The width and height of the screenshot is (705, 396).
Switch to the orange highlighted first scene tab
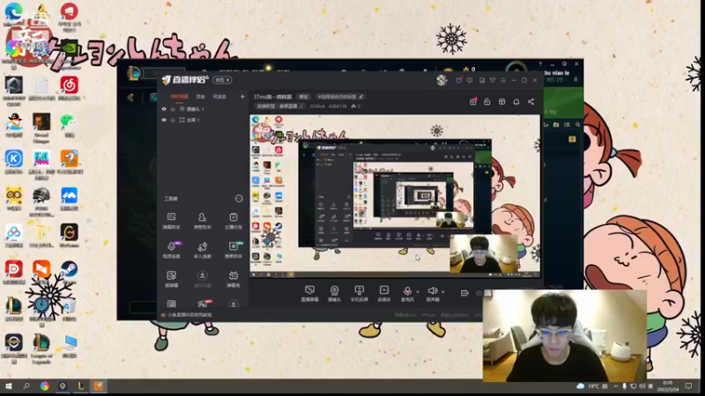click(x=180, y=97)
